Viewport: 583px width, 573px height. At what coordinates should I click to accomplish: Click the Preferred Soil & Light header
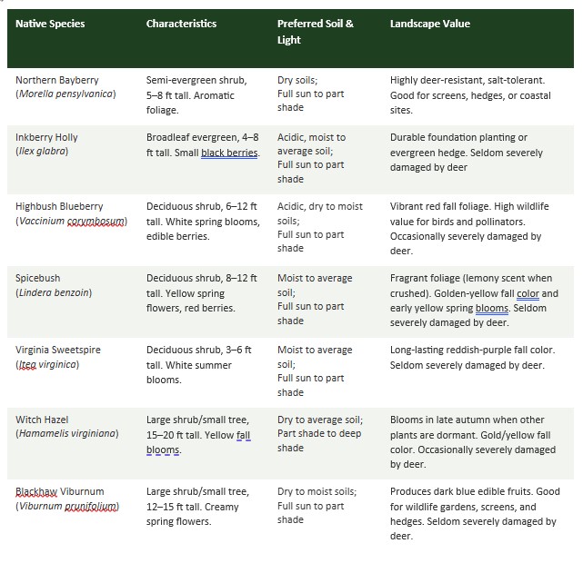(316, 32)
